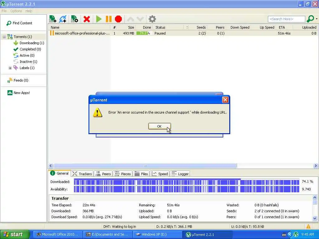Click DHT: Waiting to log in status
The image size is (319, 239).
tap(120, 227)
